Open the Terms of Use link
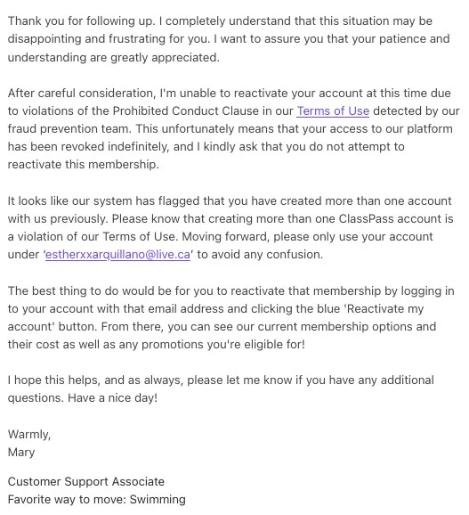 coord(333,111)
